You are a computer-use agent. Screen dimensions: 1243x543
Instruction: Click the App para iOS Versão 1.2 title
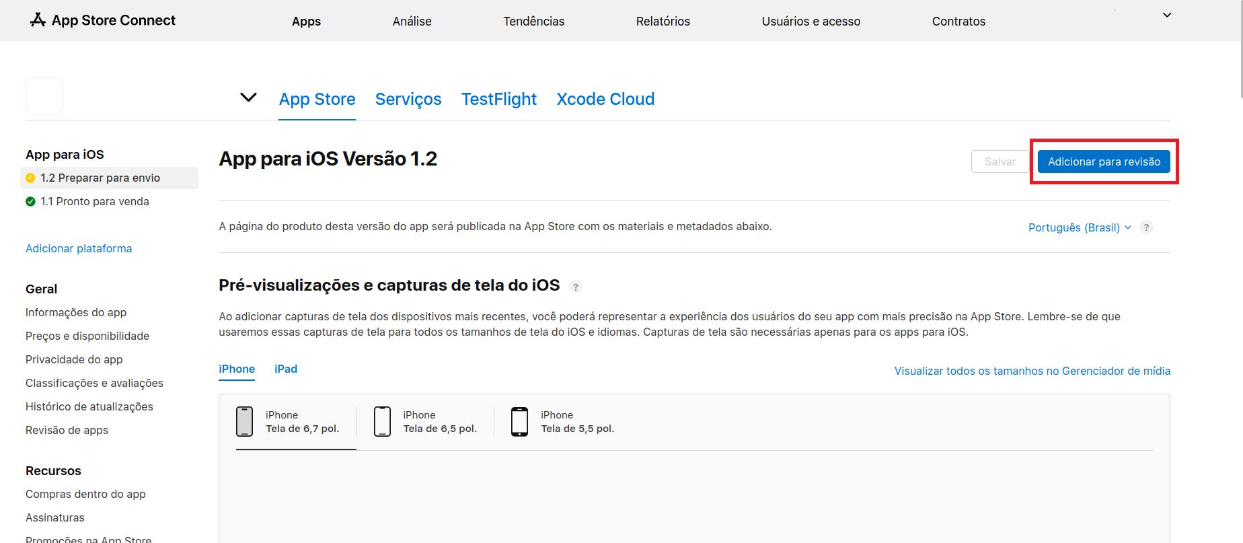point(328,159)
